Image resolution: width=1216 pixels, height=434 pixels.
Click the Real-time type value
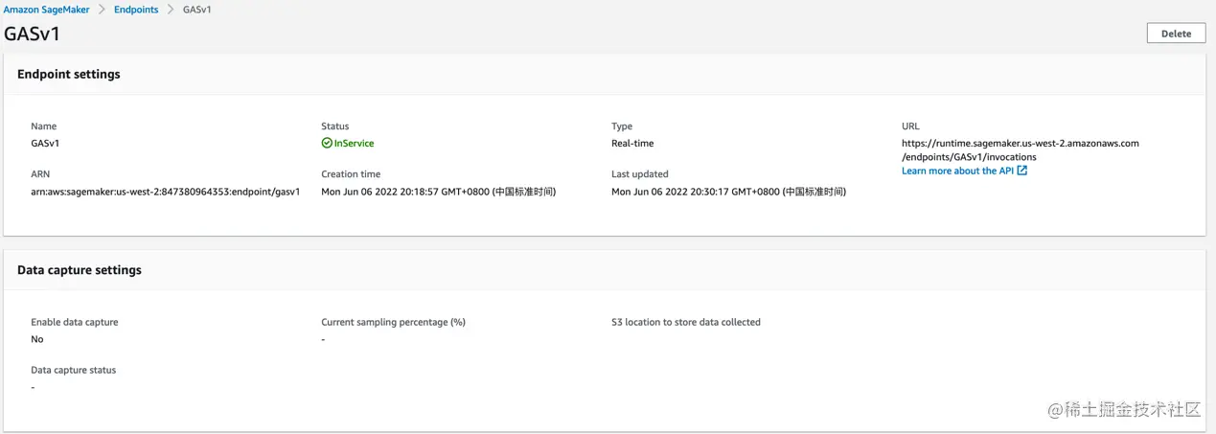click(x=632, y=144)
